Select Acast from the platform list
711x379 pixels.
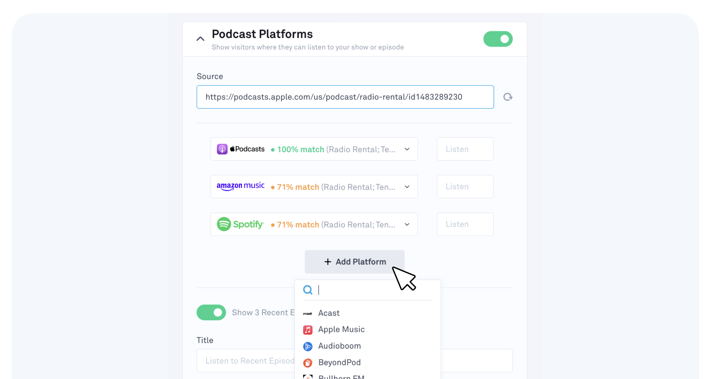pos(329,313)
